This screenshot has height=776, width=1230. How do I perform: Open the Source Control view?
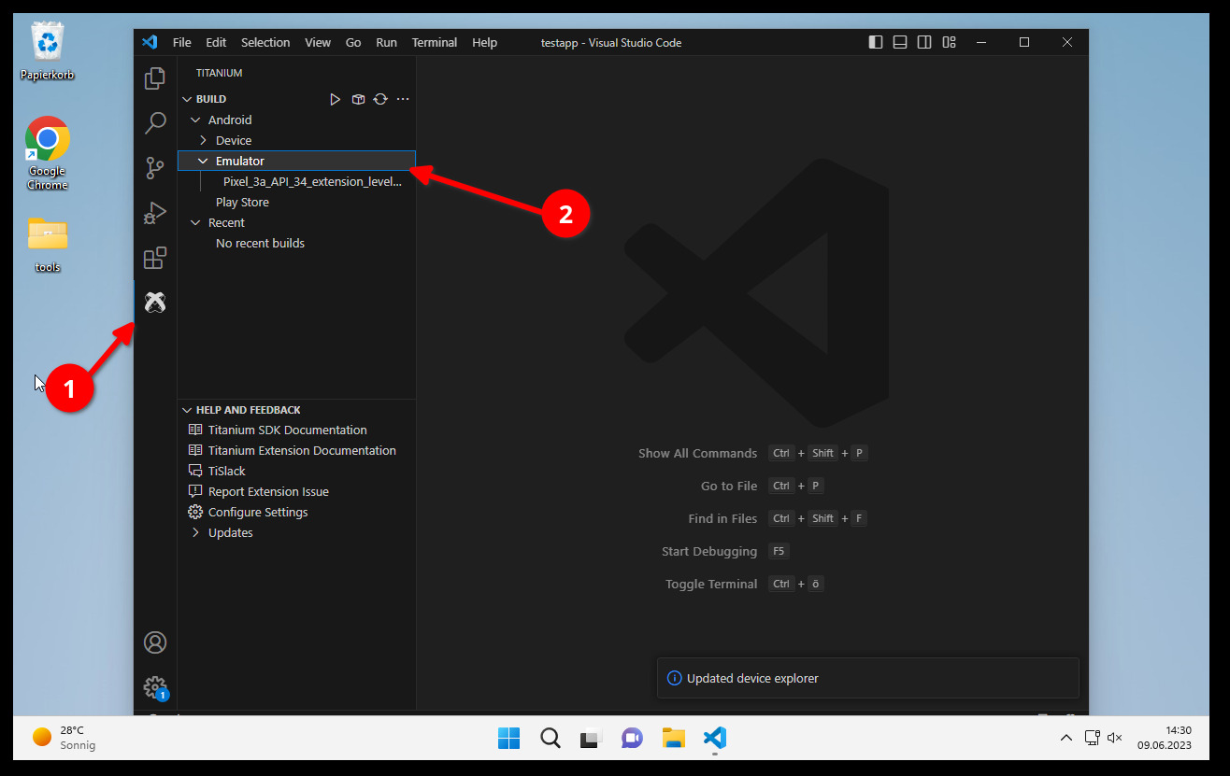pos(155,168)
